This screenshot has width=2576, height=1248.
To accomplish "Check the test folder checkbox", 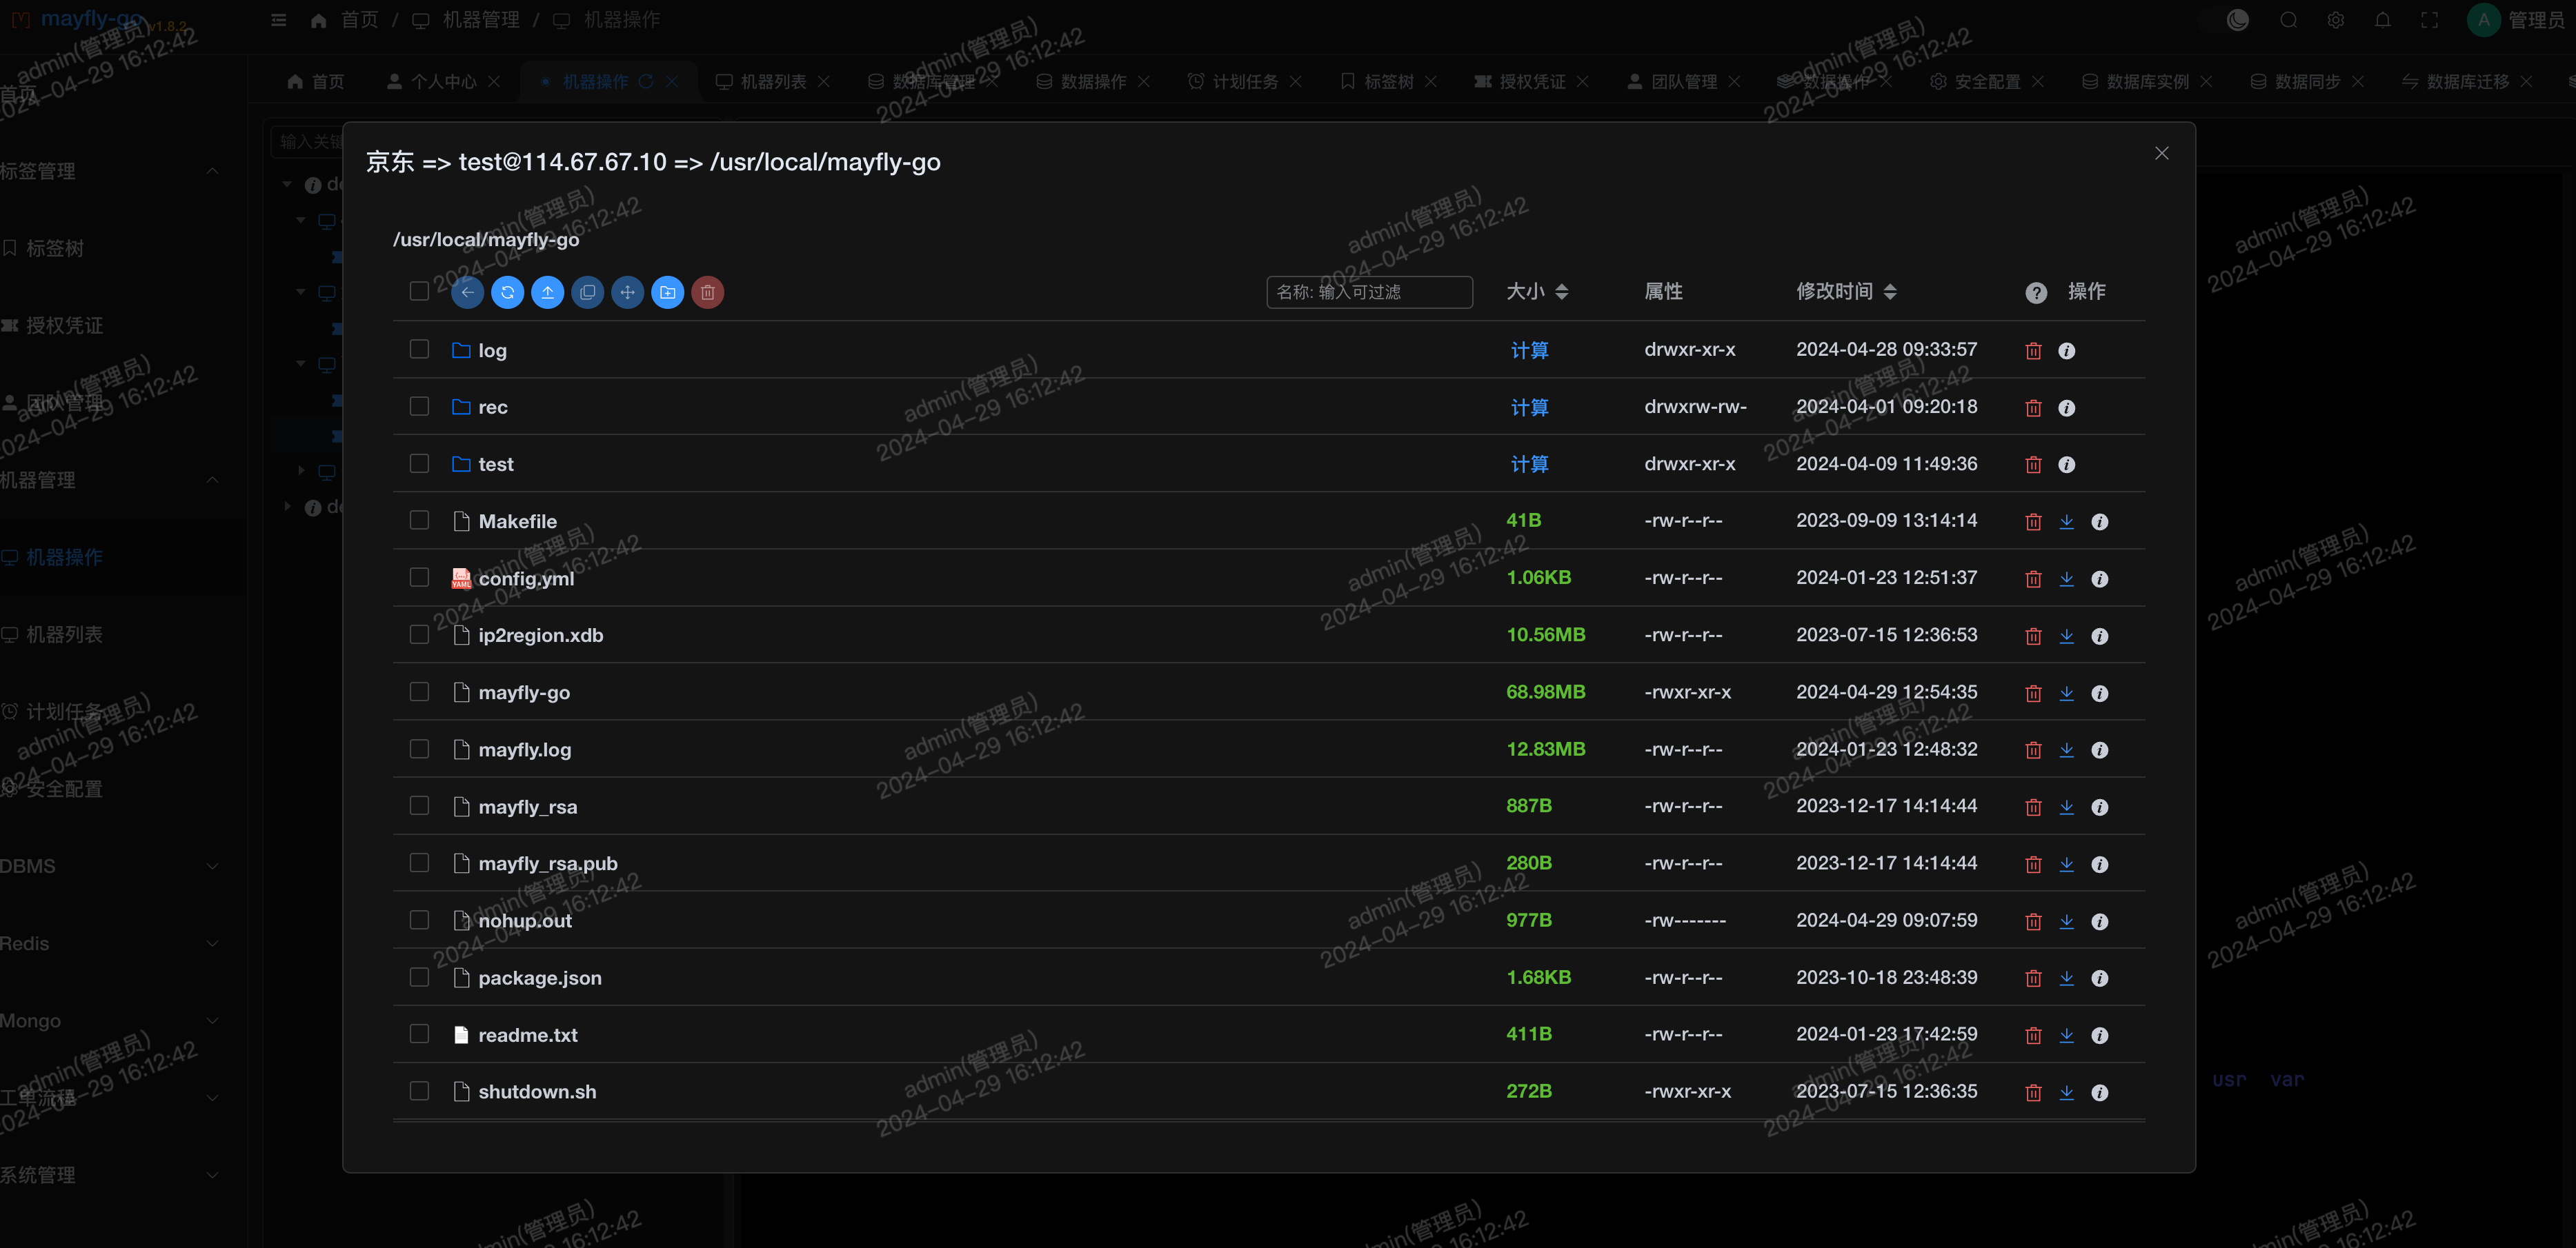I will point(419,463).
